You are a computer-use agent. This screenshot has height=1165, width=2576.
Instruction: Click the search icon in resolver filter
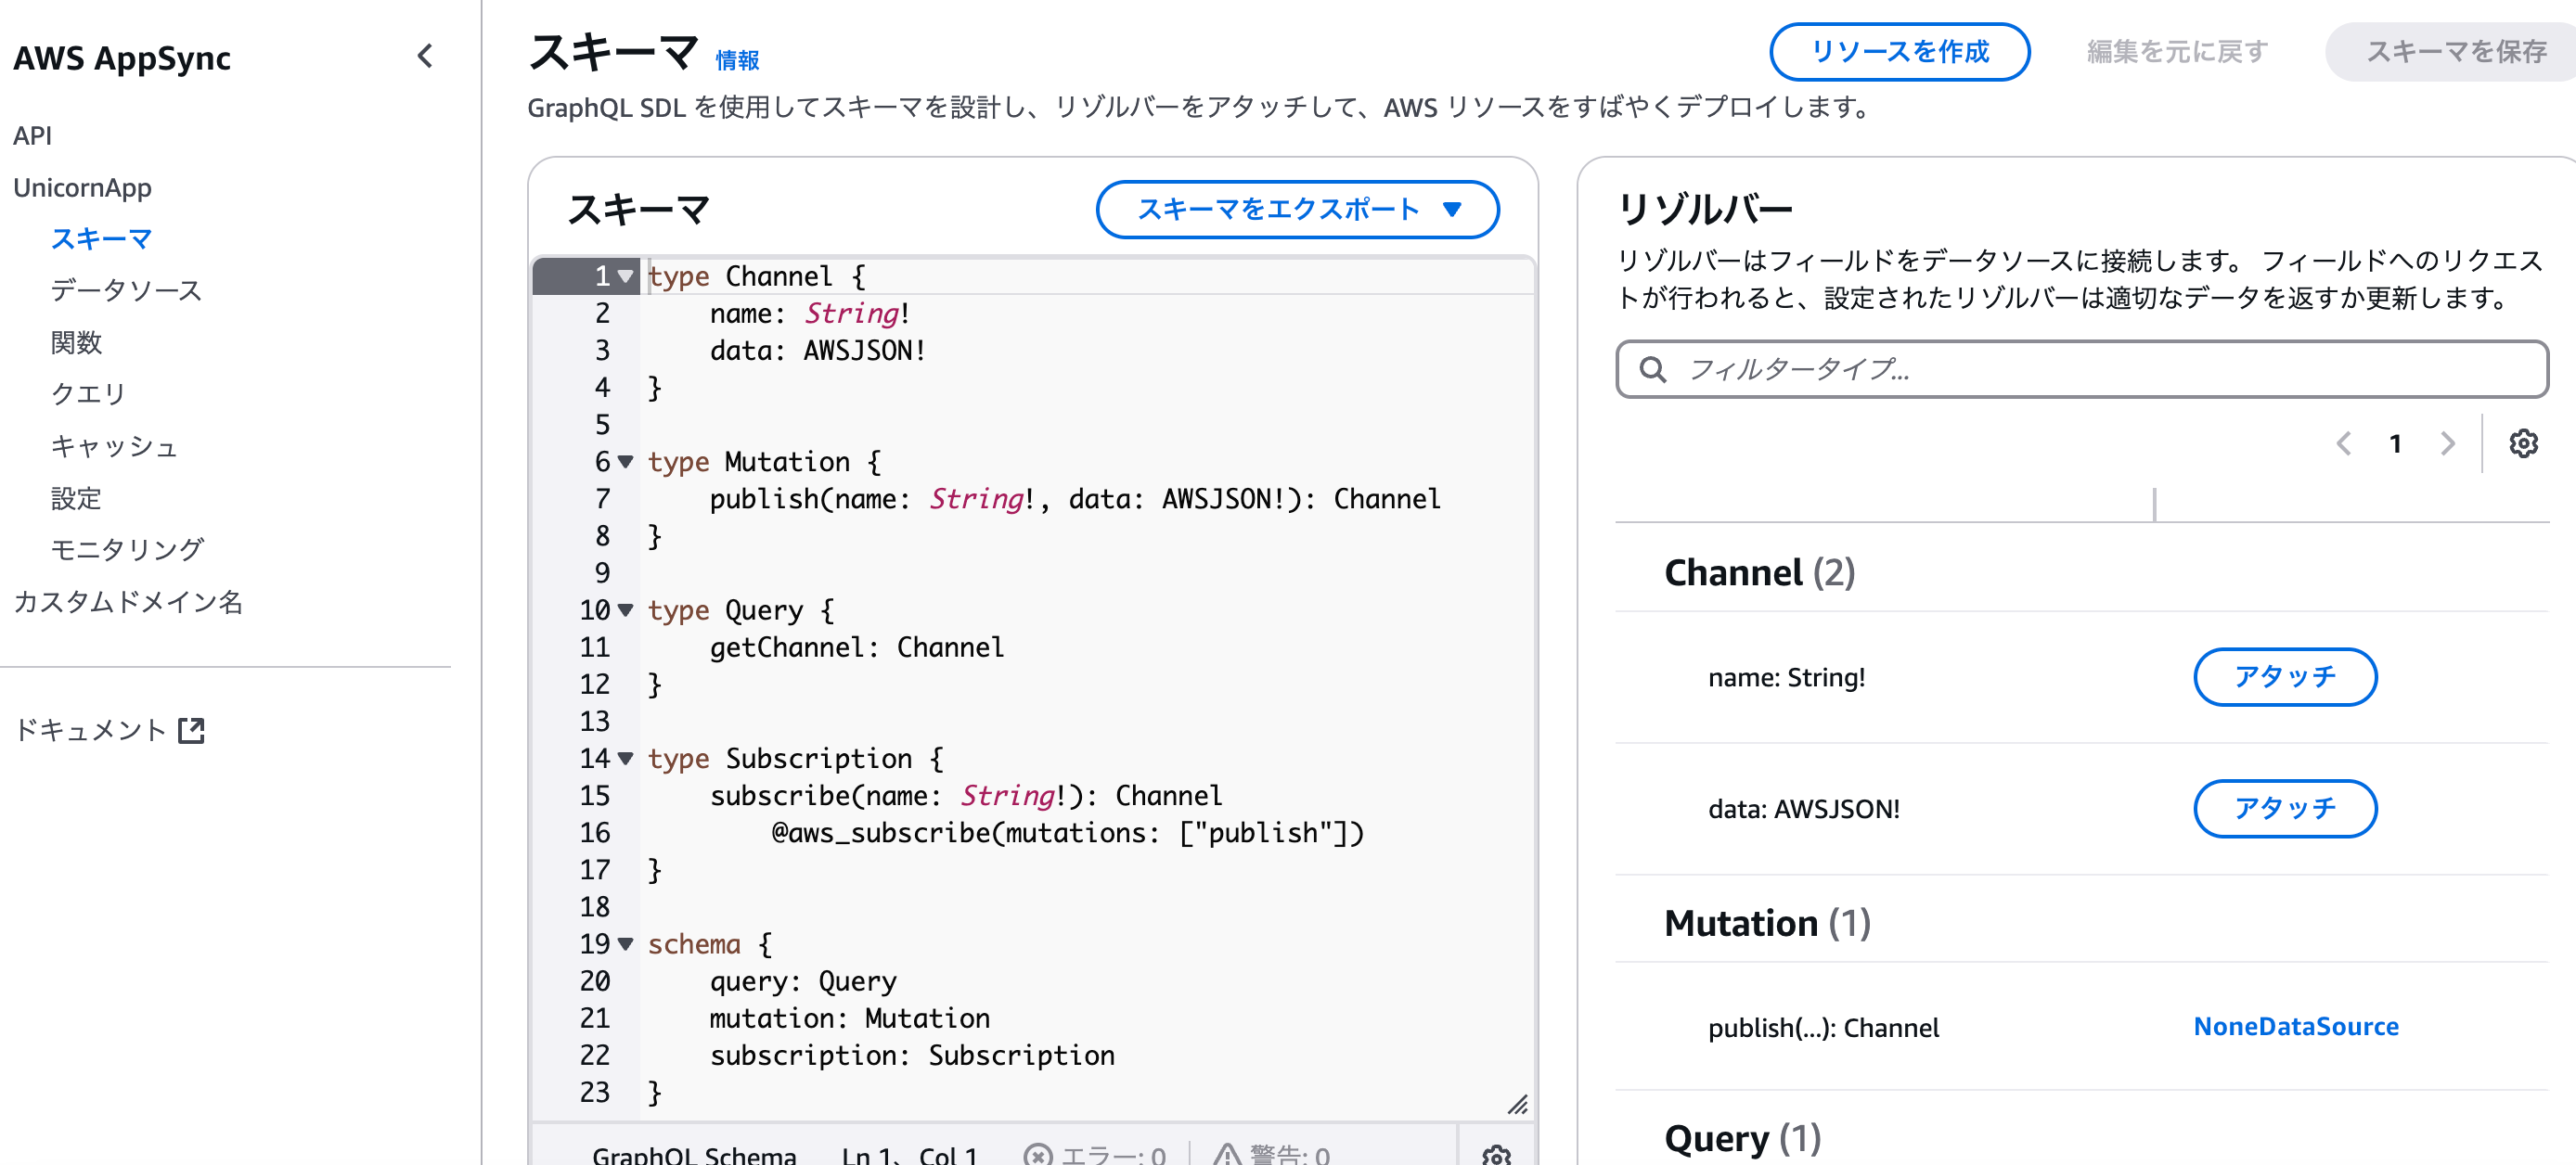tap(1653, 370)
